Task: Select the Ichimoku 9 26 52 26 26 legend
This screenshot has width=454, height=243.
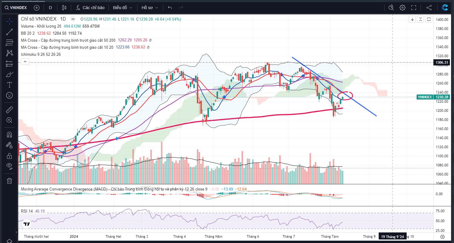Action: point(41,54)
